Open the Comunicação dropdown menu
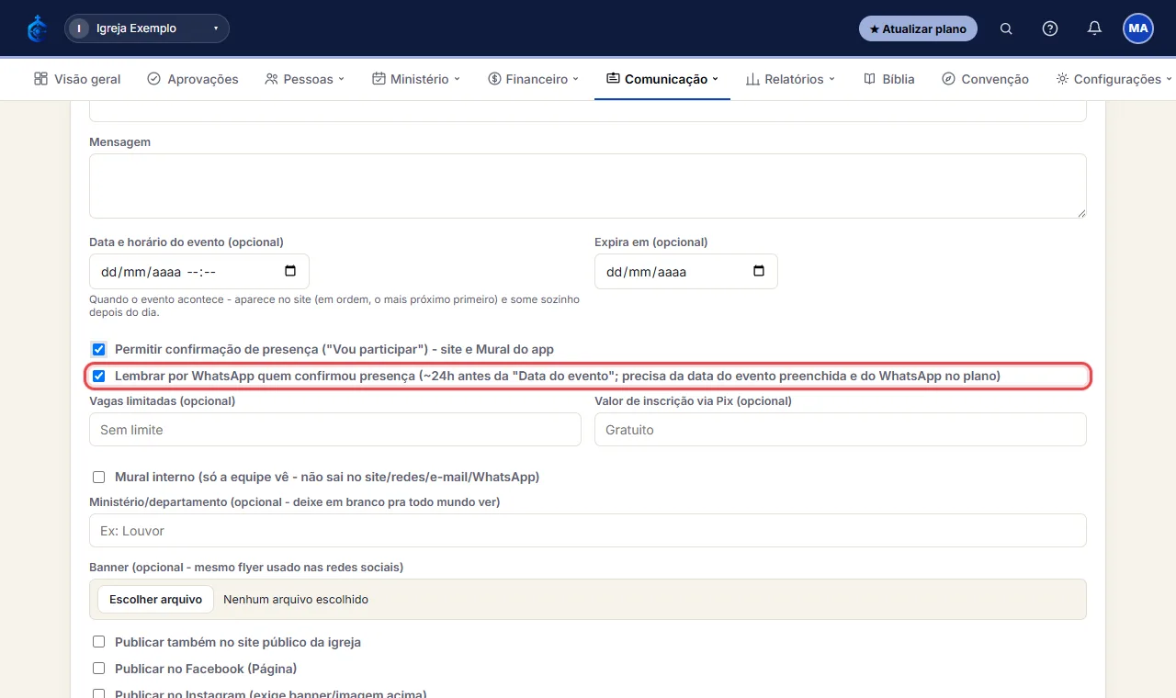The width and height of the screenshot is (1176, 698). (x=662, y=79)
